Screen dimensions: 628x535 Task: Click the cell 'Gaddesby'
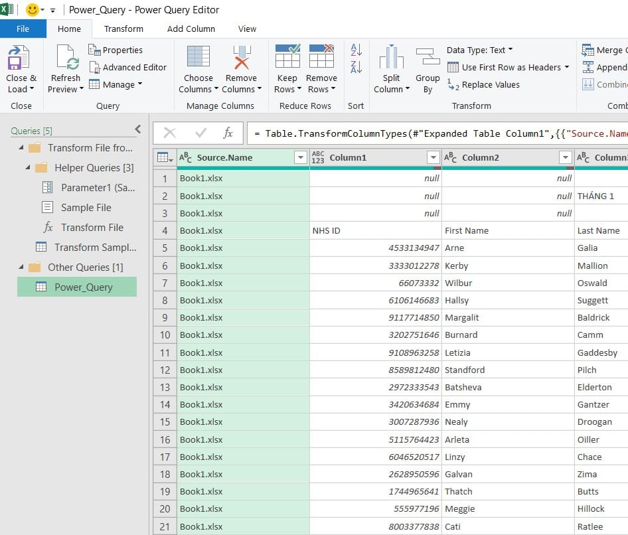coord(601,353)
